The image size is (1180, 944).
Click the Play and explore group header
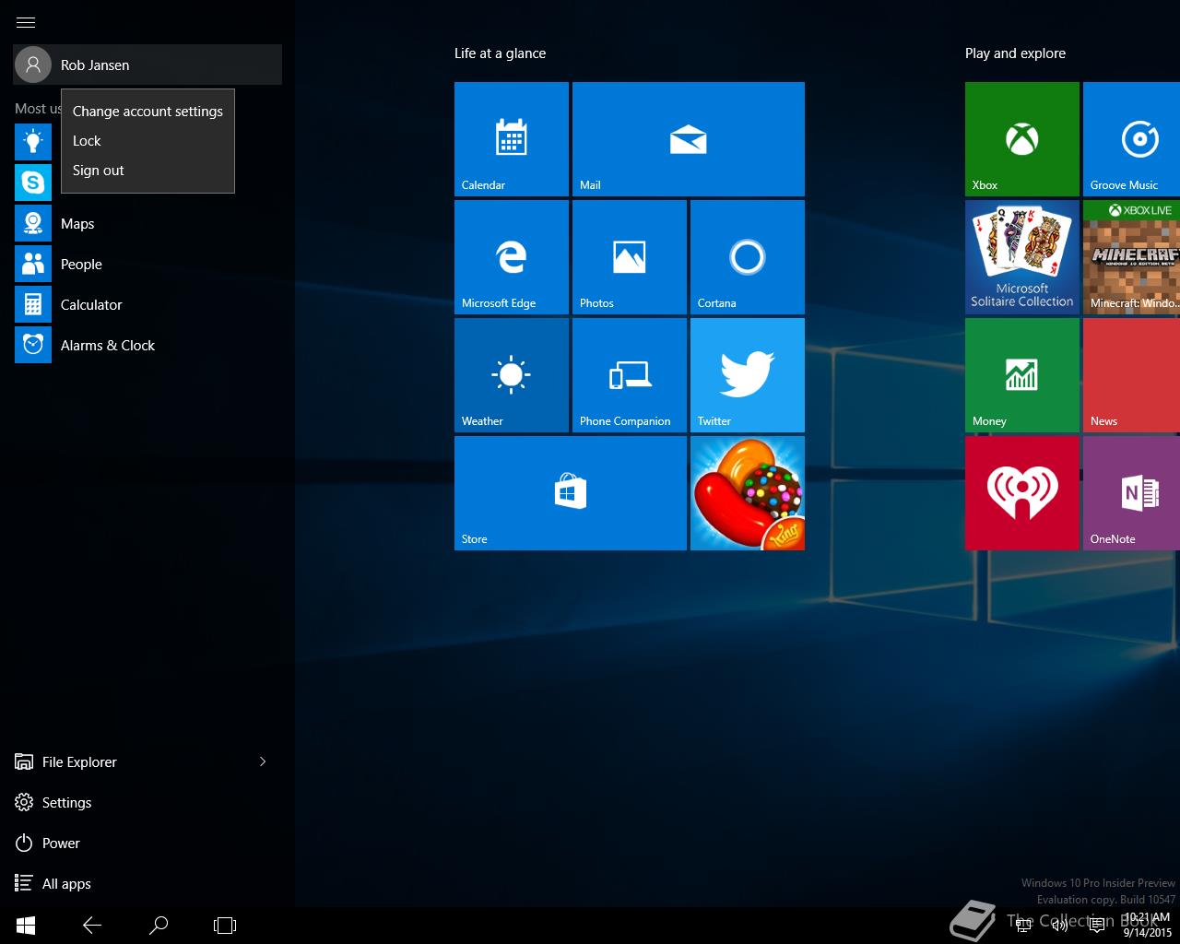pyautogui.click(x=1015, y=53)
